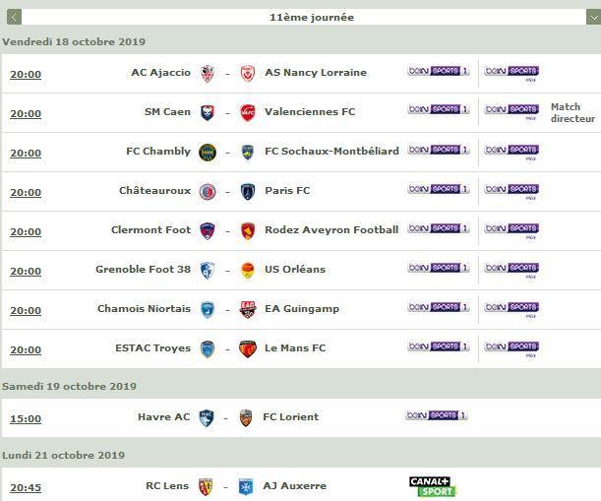Expand the 11ème journée dropdown arrow
Screen dimensions: 601x501
(594, 18)
